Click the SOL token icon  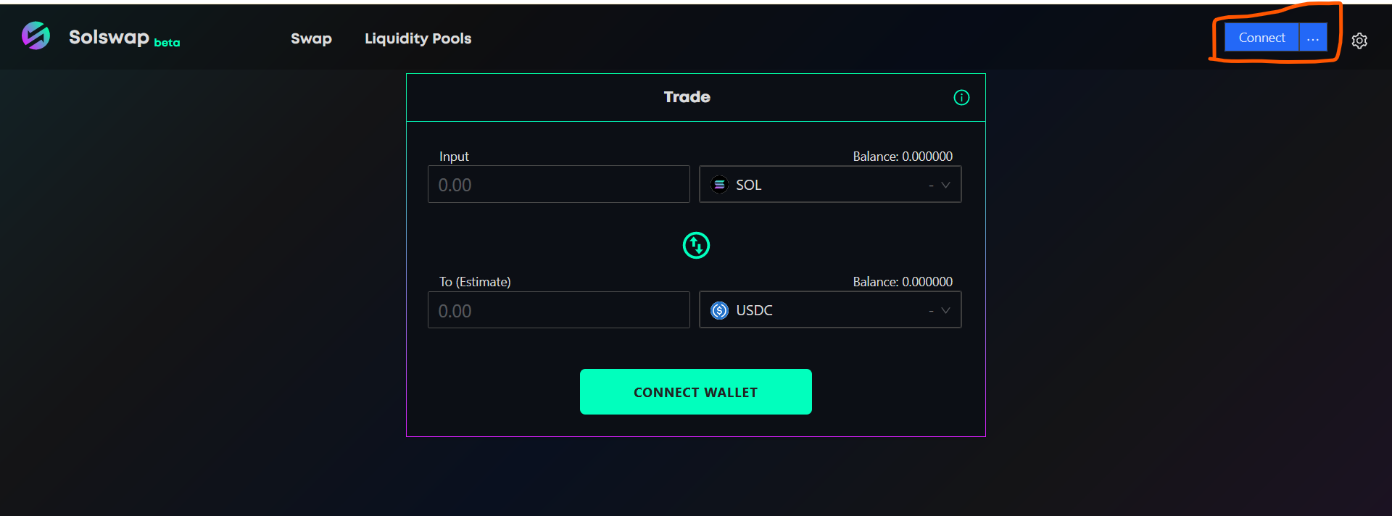click(719, 185)
